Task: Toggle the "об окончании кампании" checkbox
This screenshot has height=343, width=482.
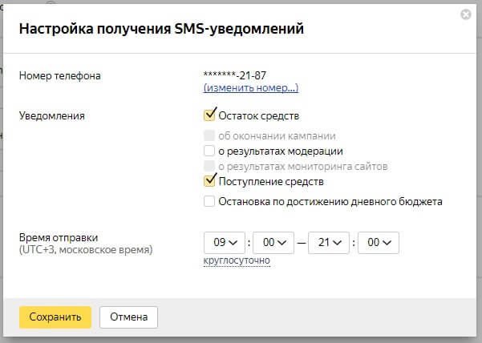Action: tap(210, 136)
